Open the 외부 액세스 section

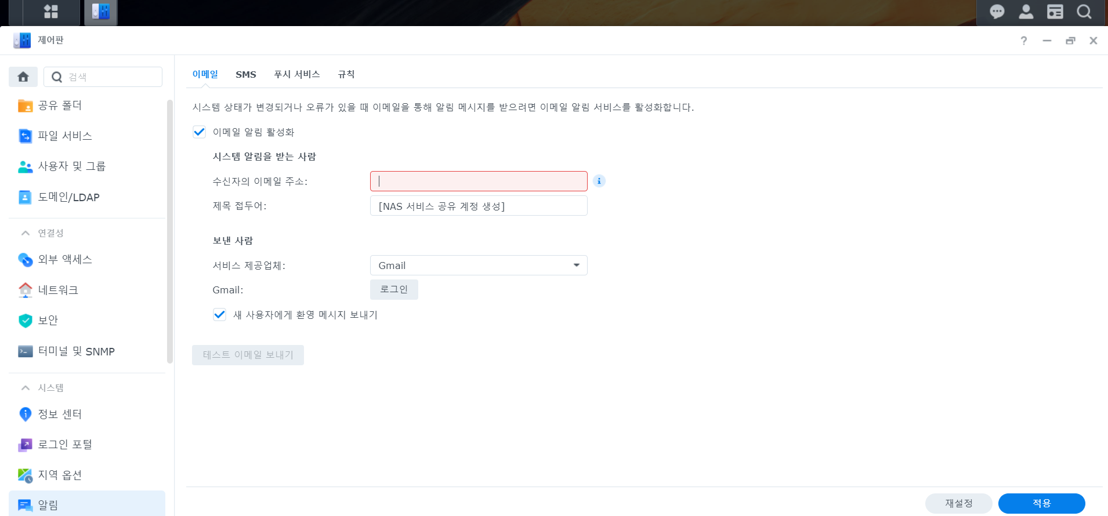click(x=87, y=259)
